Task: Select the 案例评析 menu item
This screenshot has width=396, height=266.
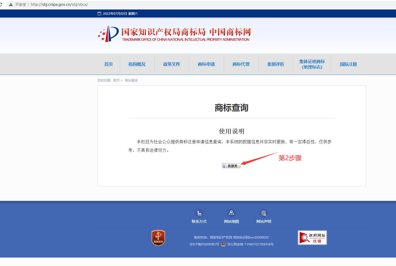Action: tap(276, 64)
